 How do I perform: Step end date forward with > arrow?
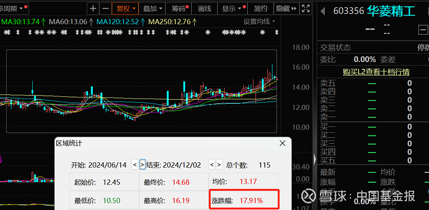[219, 165]
